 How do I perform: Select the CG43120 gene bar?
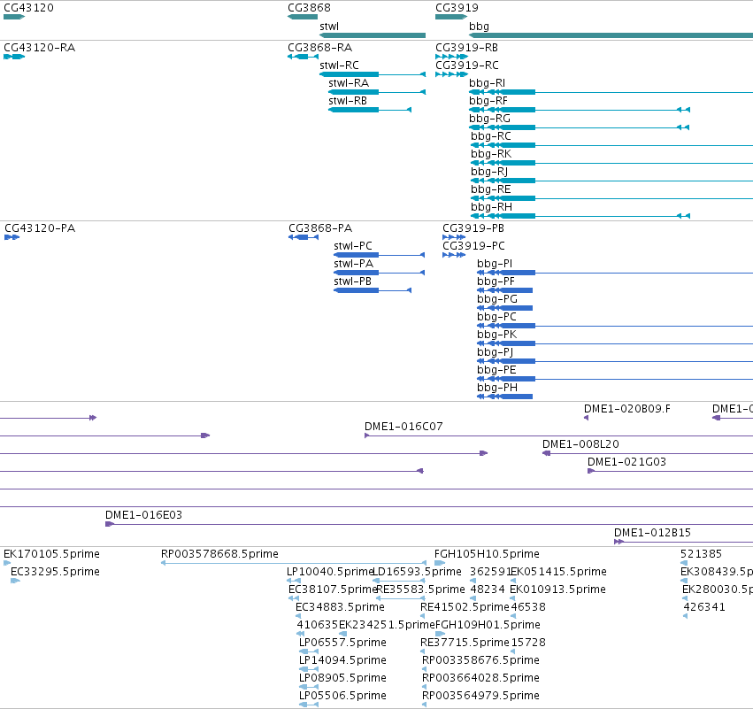point(14,17)
